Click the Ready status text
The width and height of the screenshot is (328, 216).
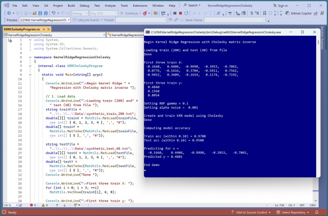tap(12, 212)
